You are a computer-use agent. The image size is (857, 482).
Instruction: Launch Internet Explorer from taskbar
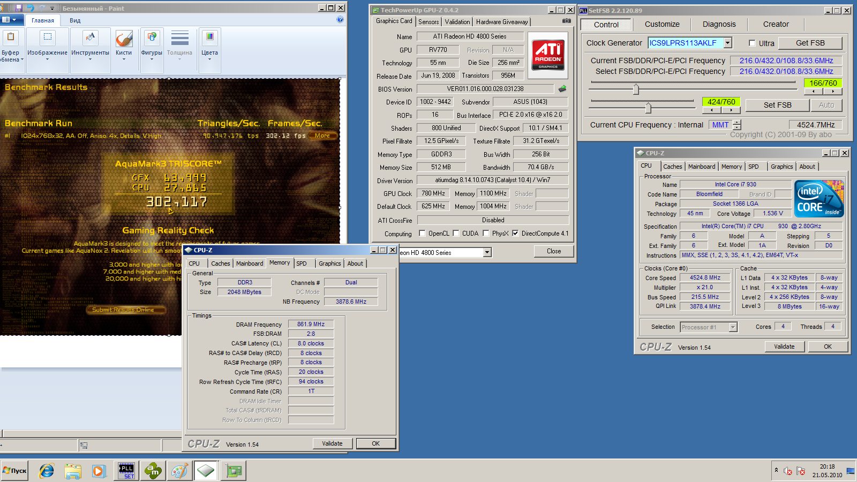(x=47, y=471)
